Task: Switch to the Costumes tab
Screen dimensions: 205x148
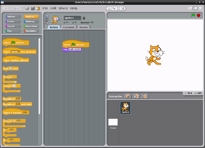Action: pos(69,27)
